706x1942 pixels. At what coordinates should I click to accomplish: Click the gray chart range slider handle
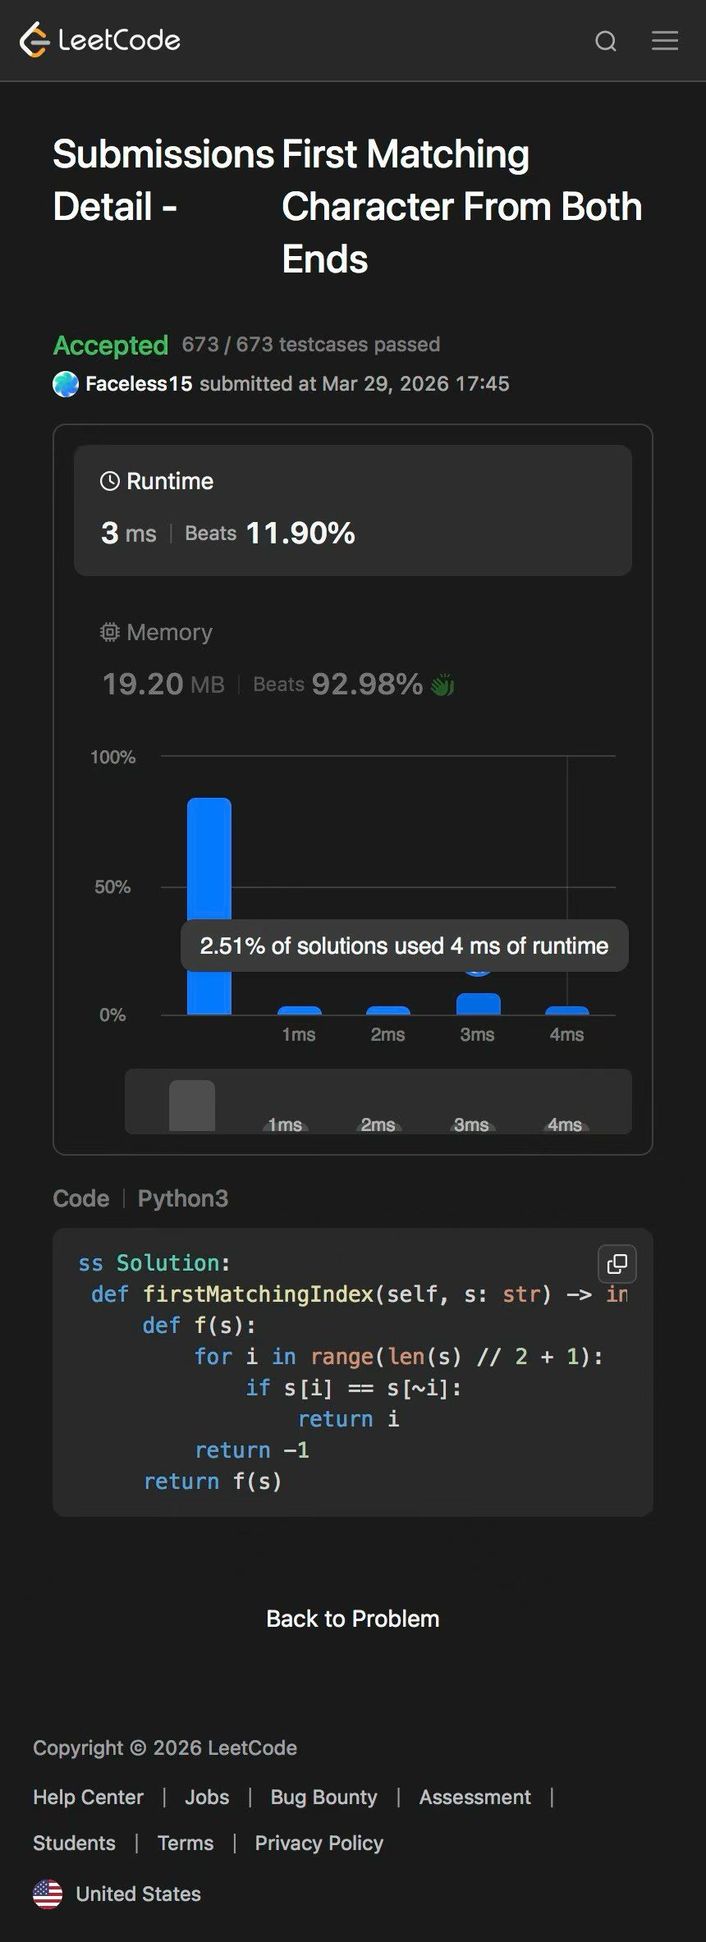(192, 1105)
